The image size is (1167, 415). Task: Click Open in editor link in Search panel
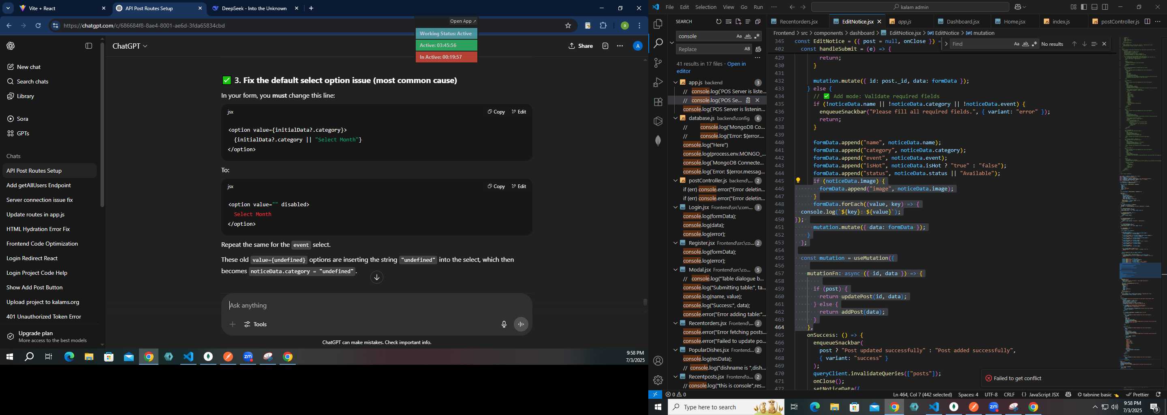point(711,68)
